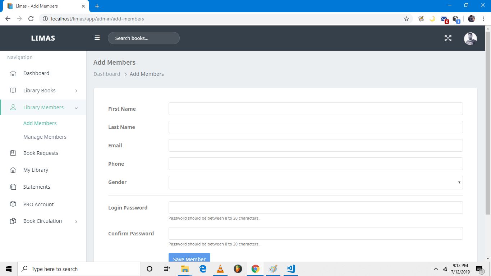Open File Explorer from the taskbar
This screenshot has height=276, width=491.
click(185, 269)
